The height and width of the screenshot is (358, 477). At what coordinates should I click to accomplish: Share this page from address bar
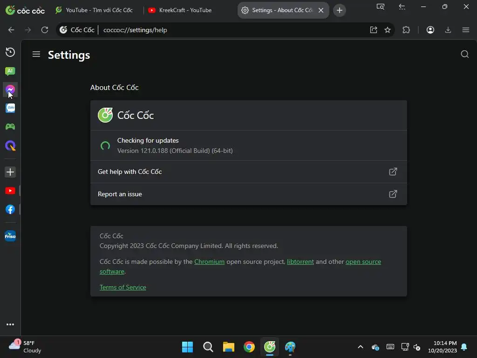coord(374,30)
